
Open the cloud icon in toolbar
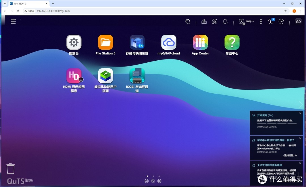[x=298, y=21]
